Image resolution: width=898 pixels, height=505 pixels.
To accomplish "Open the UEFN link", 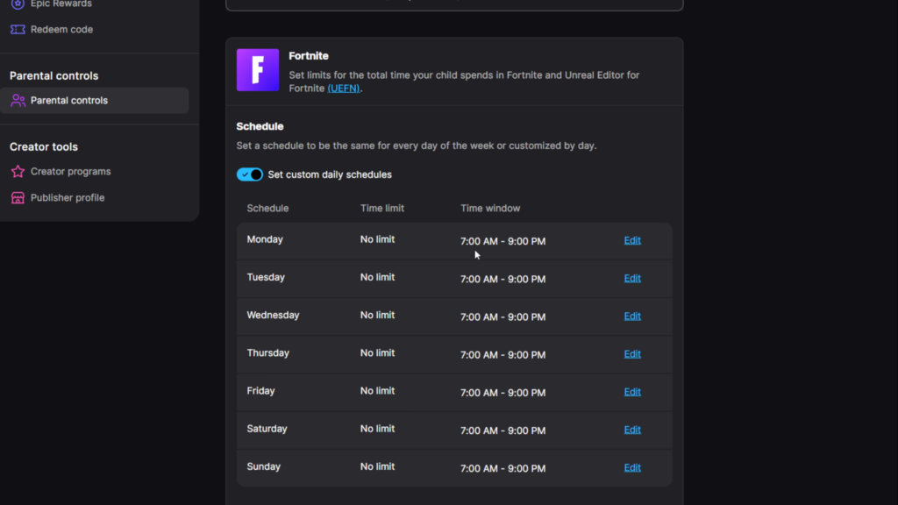I will pos(344,89).
